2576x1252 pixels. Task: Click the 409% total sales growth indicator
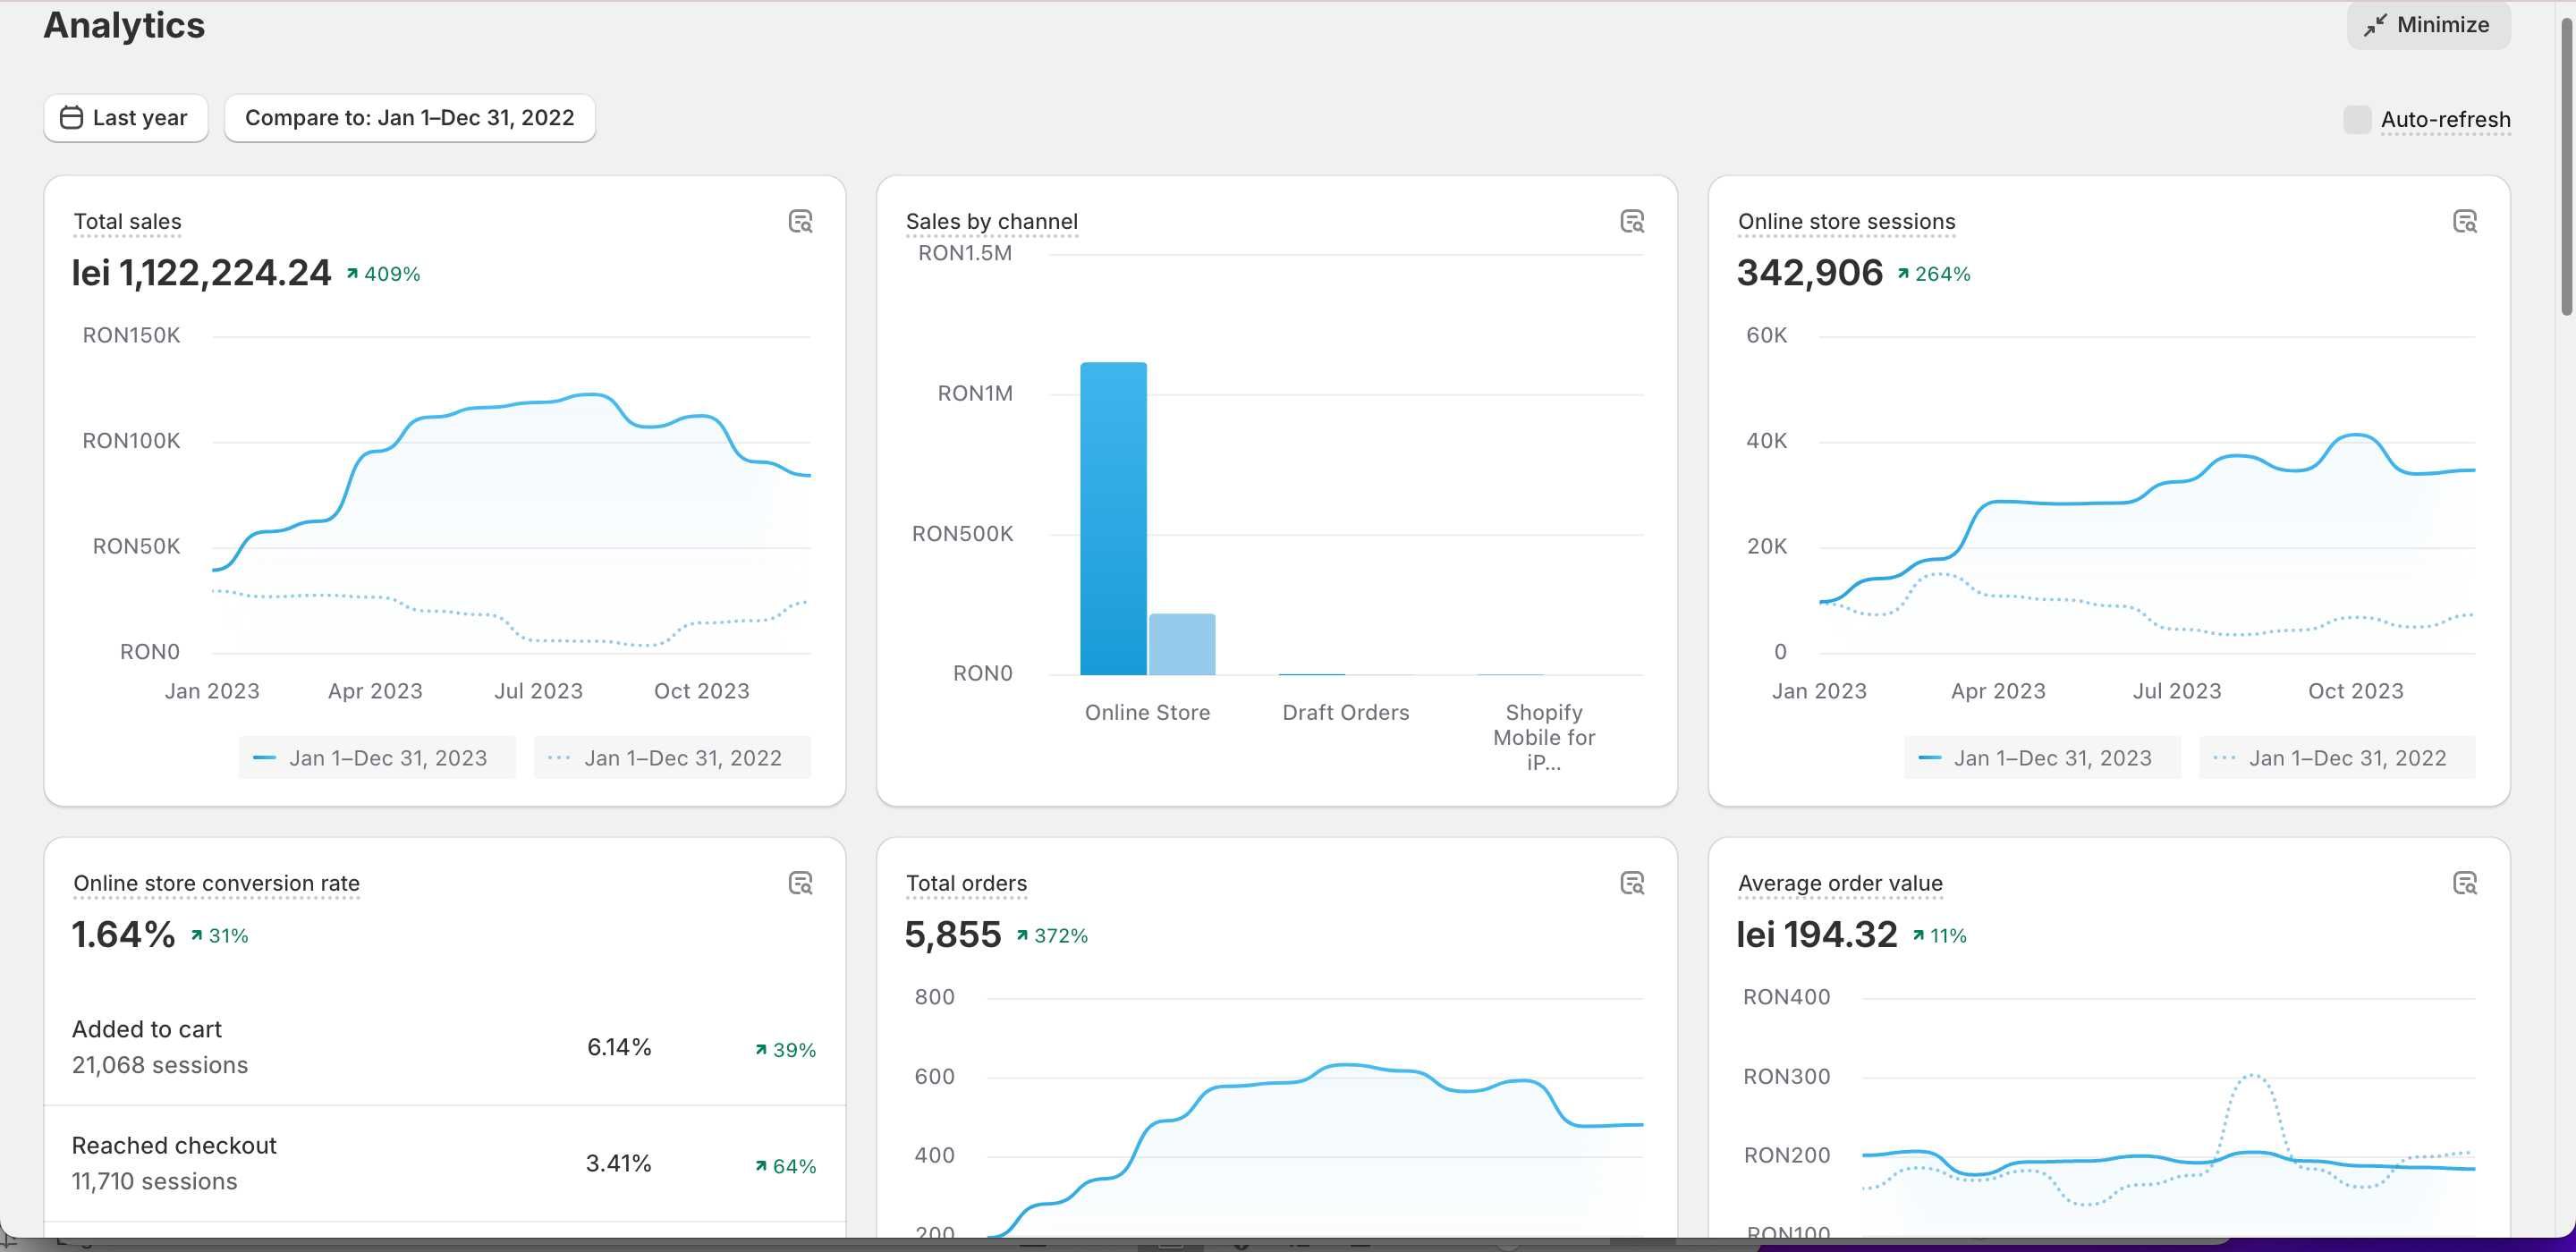pos(383,274)
